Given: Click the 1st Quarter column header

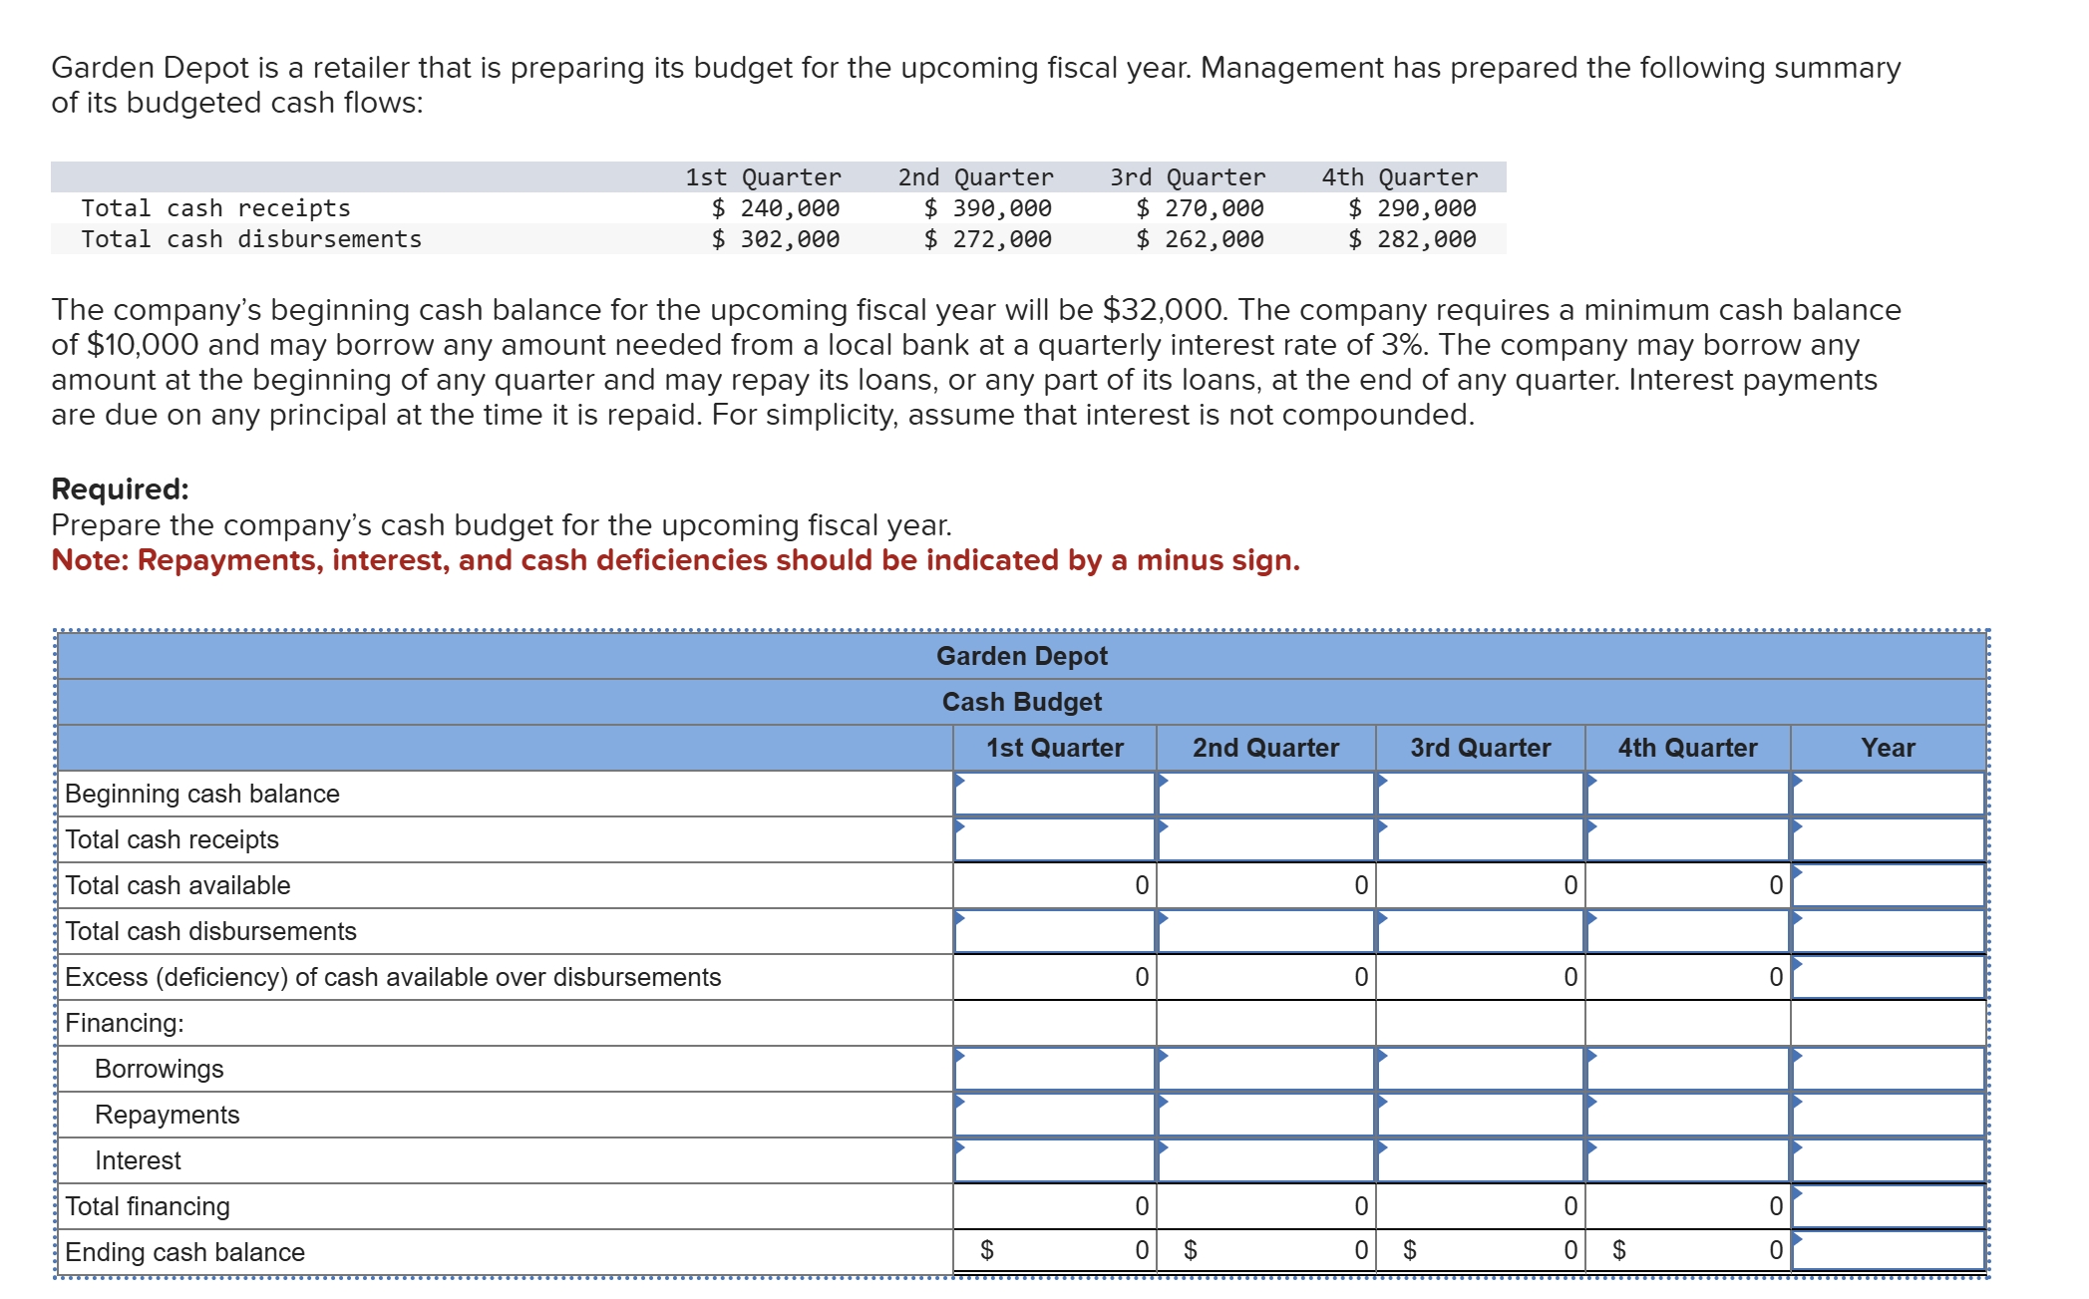Looking at the screenshot, I should [1055, 748].
